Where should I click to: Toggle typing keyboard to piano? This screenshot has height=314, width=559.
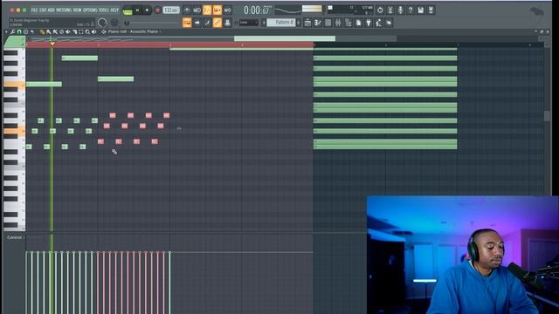(x=187, y=23)
